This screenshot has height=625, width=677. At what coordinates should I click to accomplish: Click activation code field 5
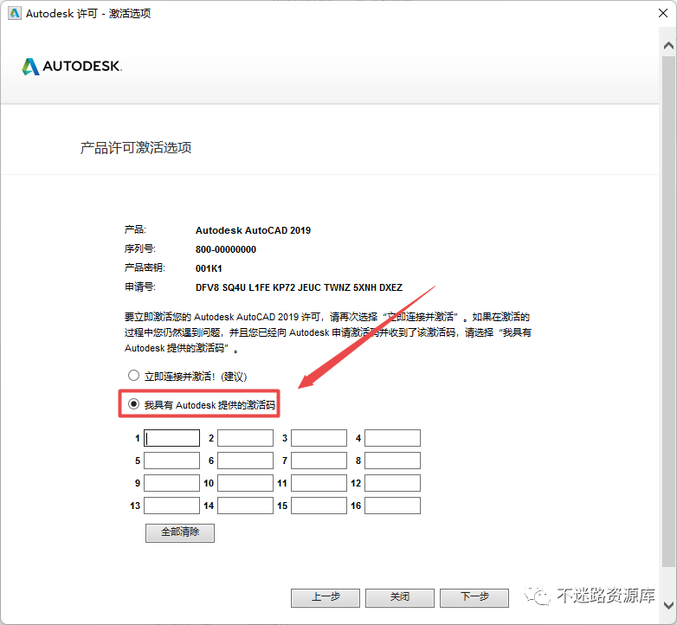171,461
